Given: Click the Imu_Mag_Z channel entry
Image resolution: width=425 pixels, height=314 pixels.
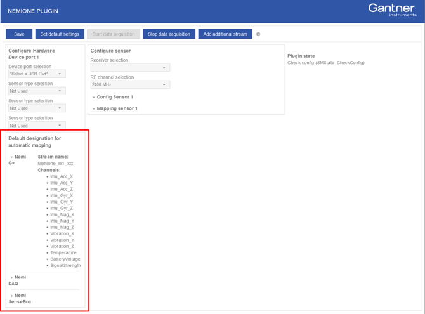Looking at the screenshot, I should (x=62, y=227).
